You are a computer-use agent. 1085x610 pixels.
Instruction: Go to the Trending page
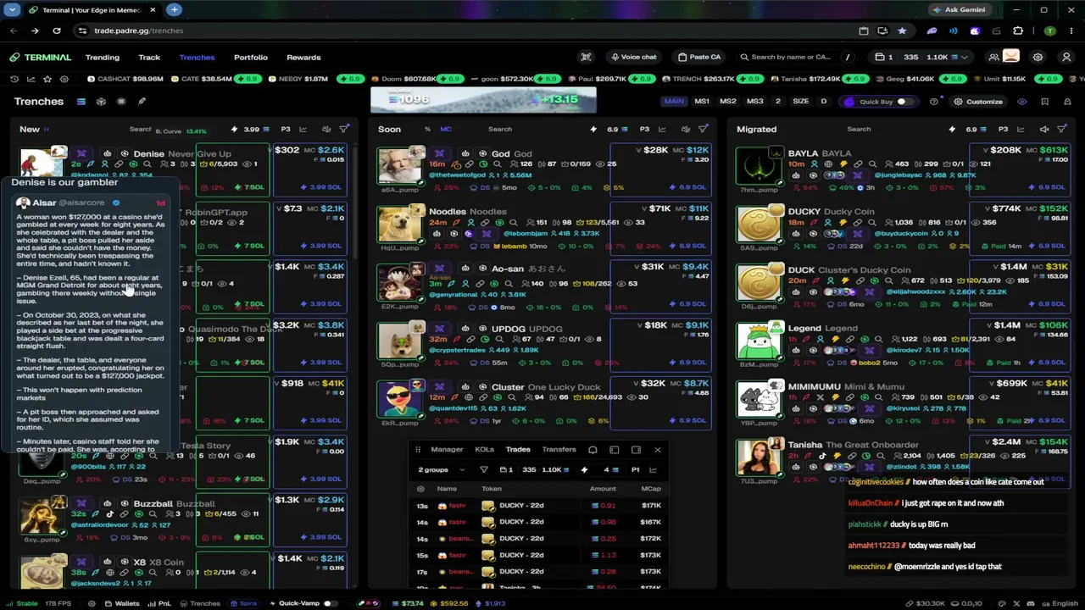click(x=103, y=58)
